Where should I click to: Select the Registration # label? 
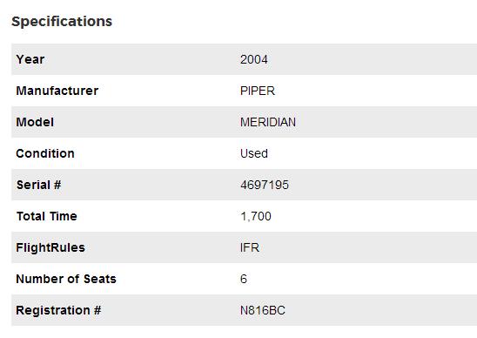click(58, 310)
